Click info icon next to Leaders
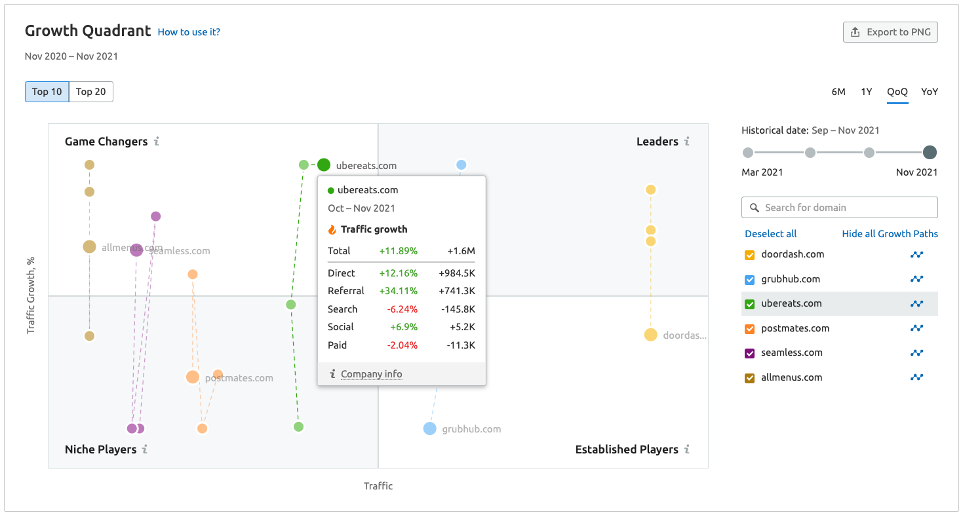The width and height of the screenshot is (963, 515). click(687, 142)
